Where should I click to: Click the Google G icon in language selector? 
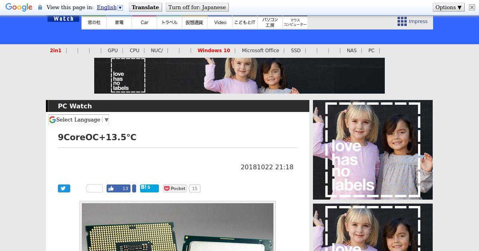point(52,120)
